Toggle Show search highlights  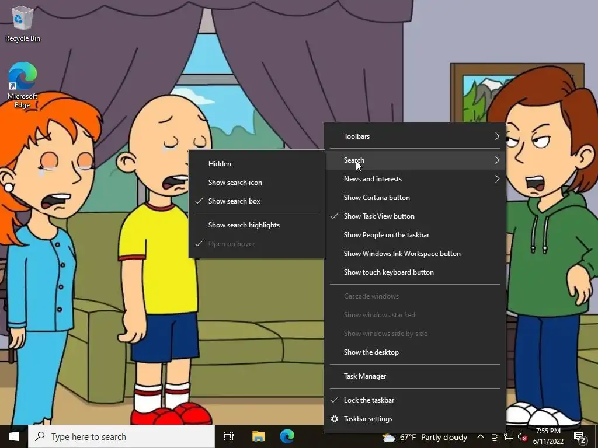coord(257,225)
